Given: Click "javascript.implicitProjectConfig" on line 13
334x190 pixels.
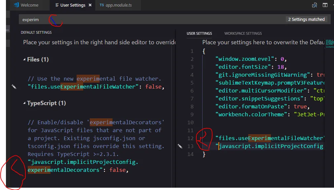Looking at the screenshot, I should point(270,146).
